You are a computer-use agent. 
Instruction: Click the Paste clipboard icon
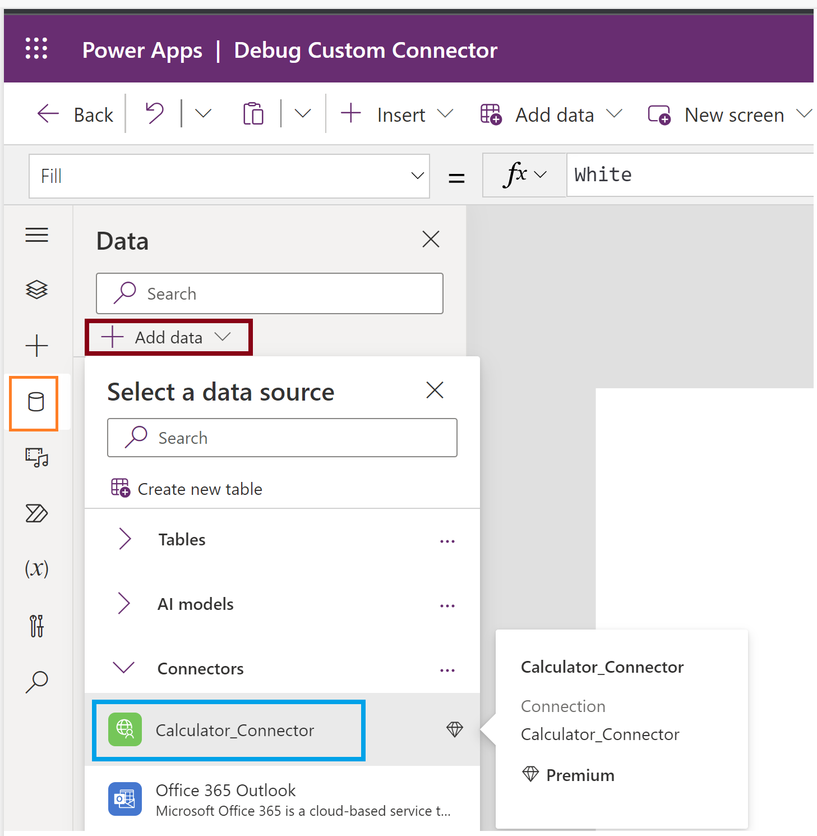[253, 114]
